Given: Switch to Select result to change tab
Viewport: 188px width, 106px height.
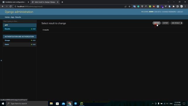Looking at the screenshot, I should coord(45,2).
